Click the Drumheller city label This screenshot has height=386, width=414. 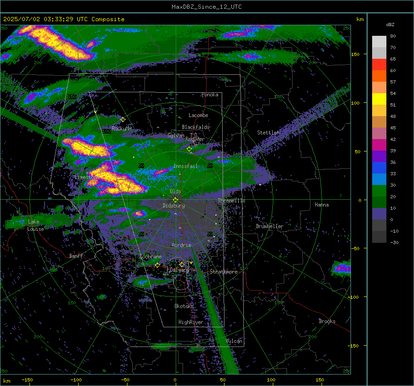point(270,226)
